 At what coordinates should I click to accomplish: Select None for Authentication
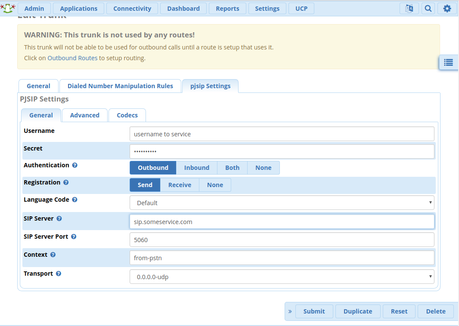click(x=263, y=168)
